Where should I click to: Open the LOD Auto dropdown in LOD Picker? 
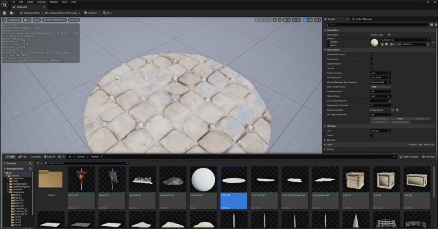380,131
